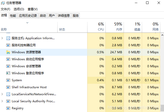Select the Registry process name
Image resolution: width=164 pixels, height=112 pixels.
(17, 108)
